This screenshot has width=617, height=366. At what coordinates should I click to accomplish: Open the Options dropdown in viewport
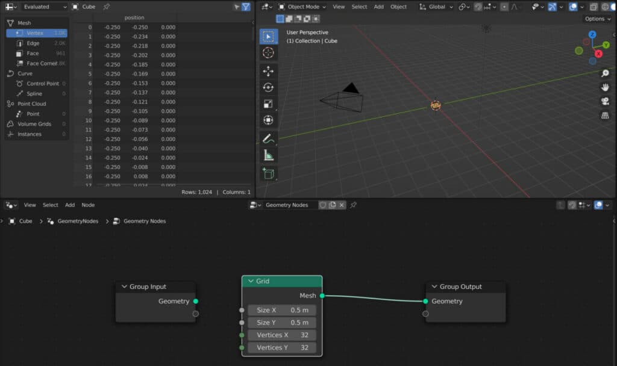597,19
